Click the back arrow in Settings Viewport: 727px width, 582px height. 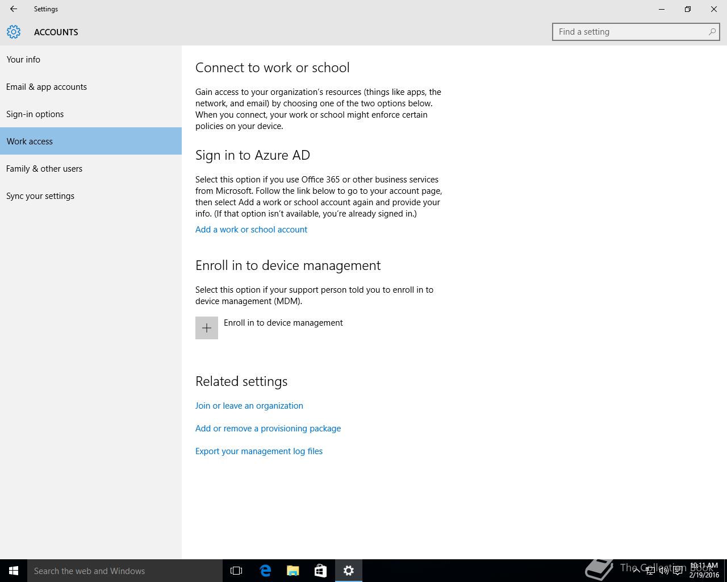click(14, 9)
